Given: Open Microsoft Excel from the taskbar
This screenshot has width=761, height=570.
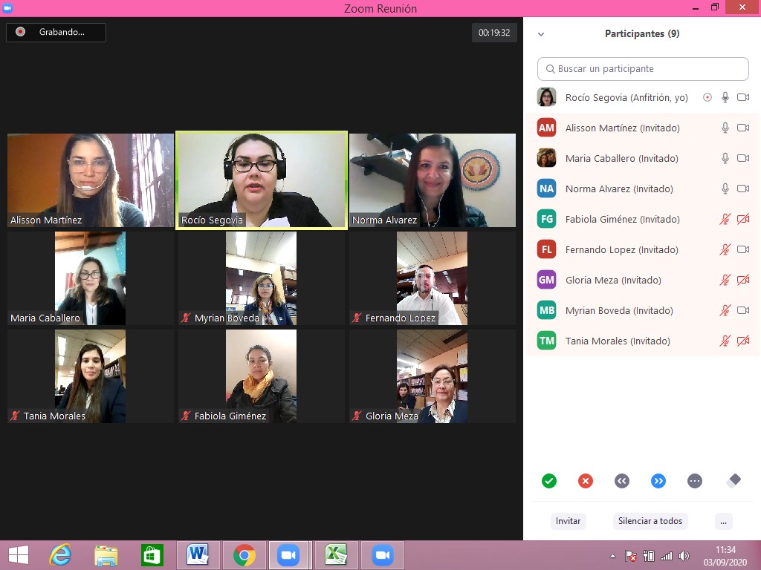Looking at the screenshot, I should [x=336, y=555].
